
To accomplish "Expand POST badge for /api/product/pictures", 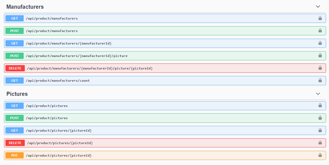I will tap(15, 118).
